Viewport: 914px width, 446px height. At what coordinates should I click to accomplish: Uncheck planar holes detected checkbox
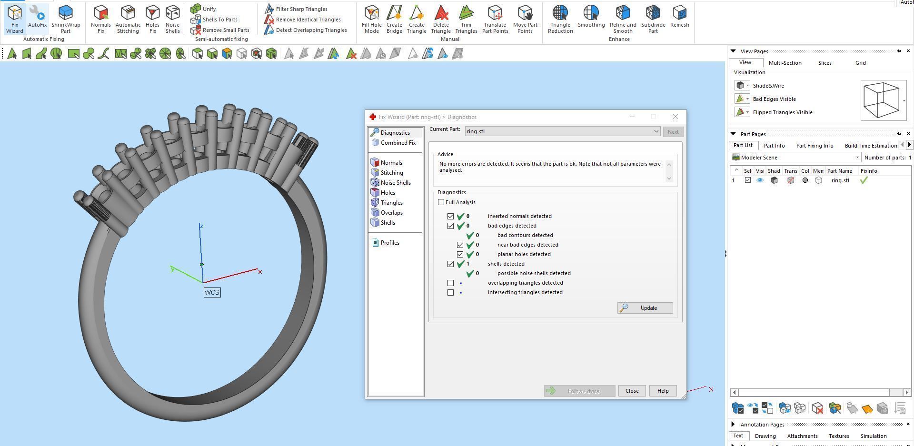460,254
